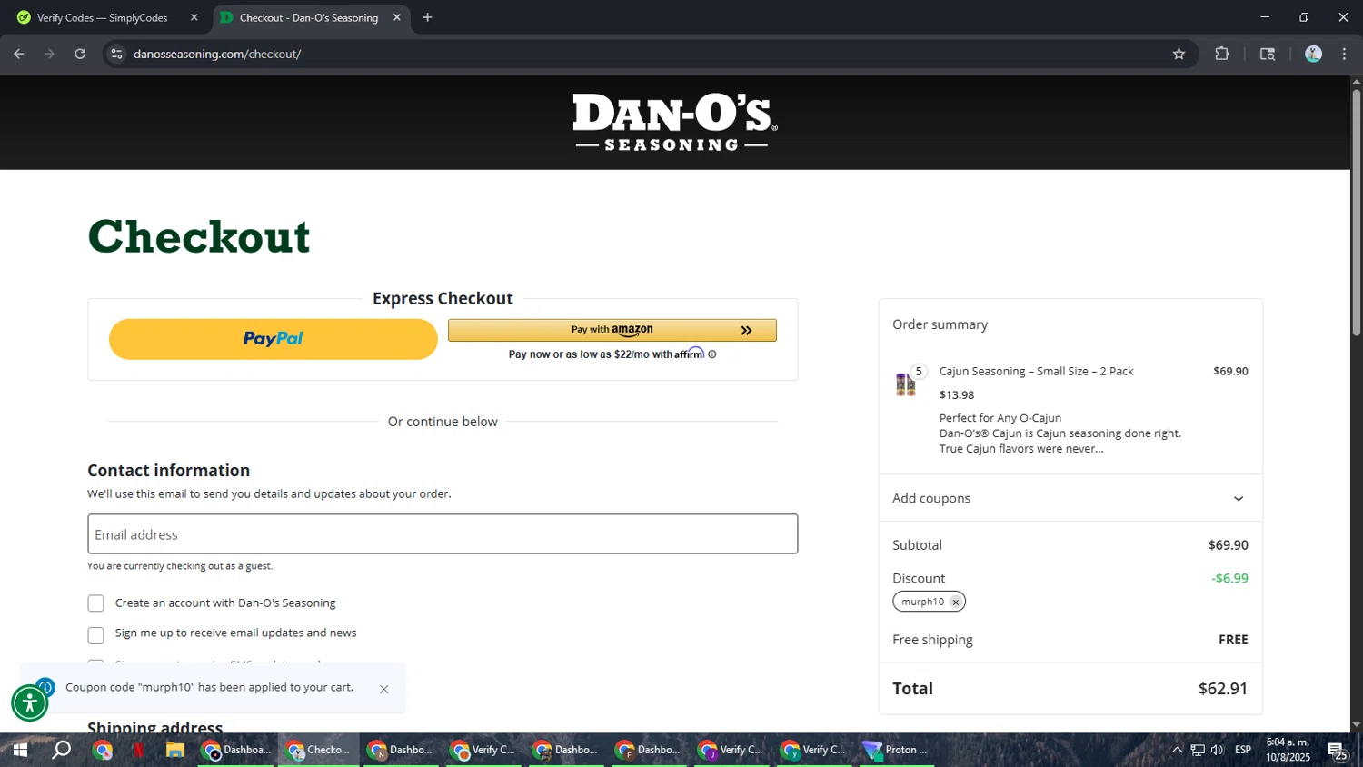Click the Dan-O's Seasoning logo
1363x767 pixels.
pyautogui.click(x=674, y=122)
